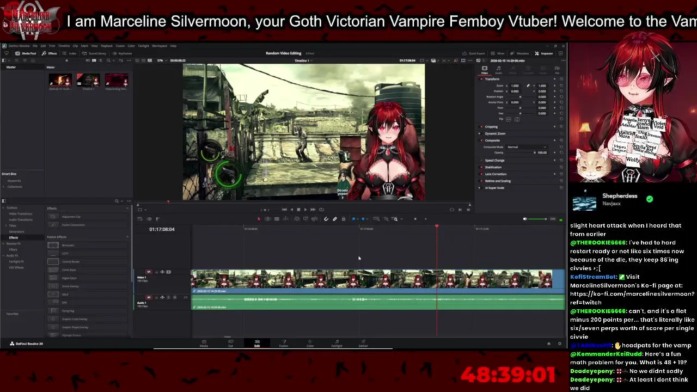This screenshot has height=392, width=697.
Task: Toggle the Retime and Scaling switch
Action: 481,181
